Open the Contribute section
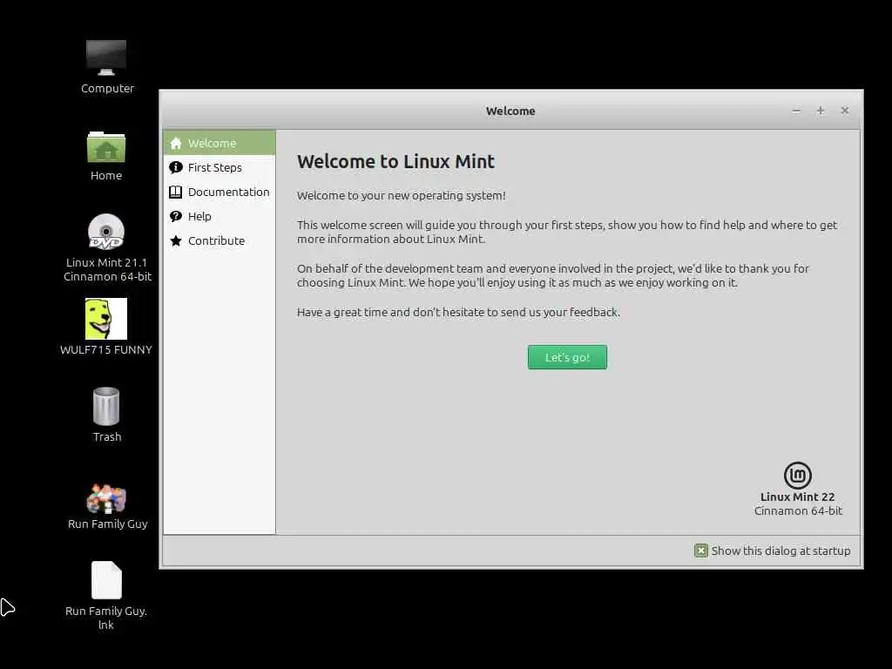 click(x=219, y=240)
